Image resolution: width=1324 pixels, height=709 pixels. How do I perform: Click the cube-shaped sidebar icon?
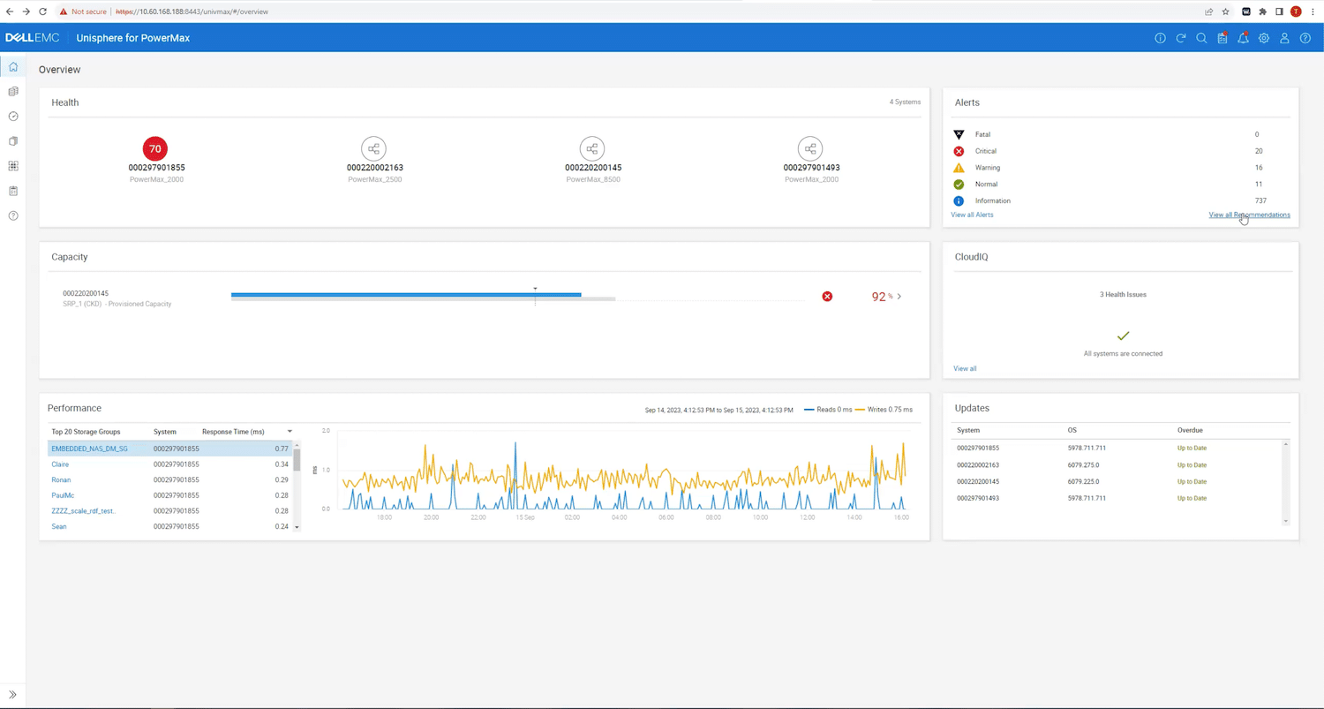pos(13,141)
